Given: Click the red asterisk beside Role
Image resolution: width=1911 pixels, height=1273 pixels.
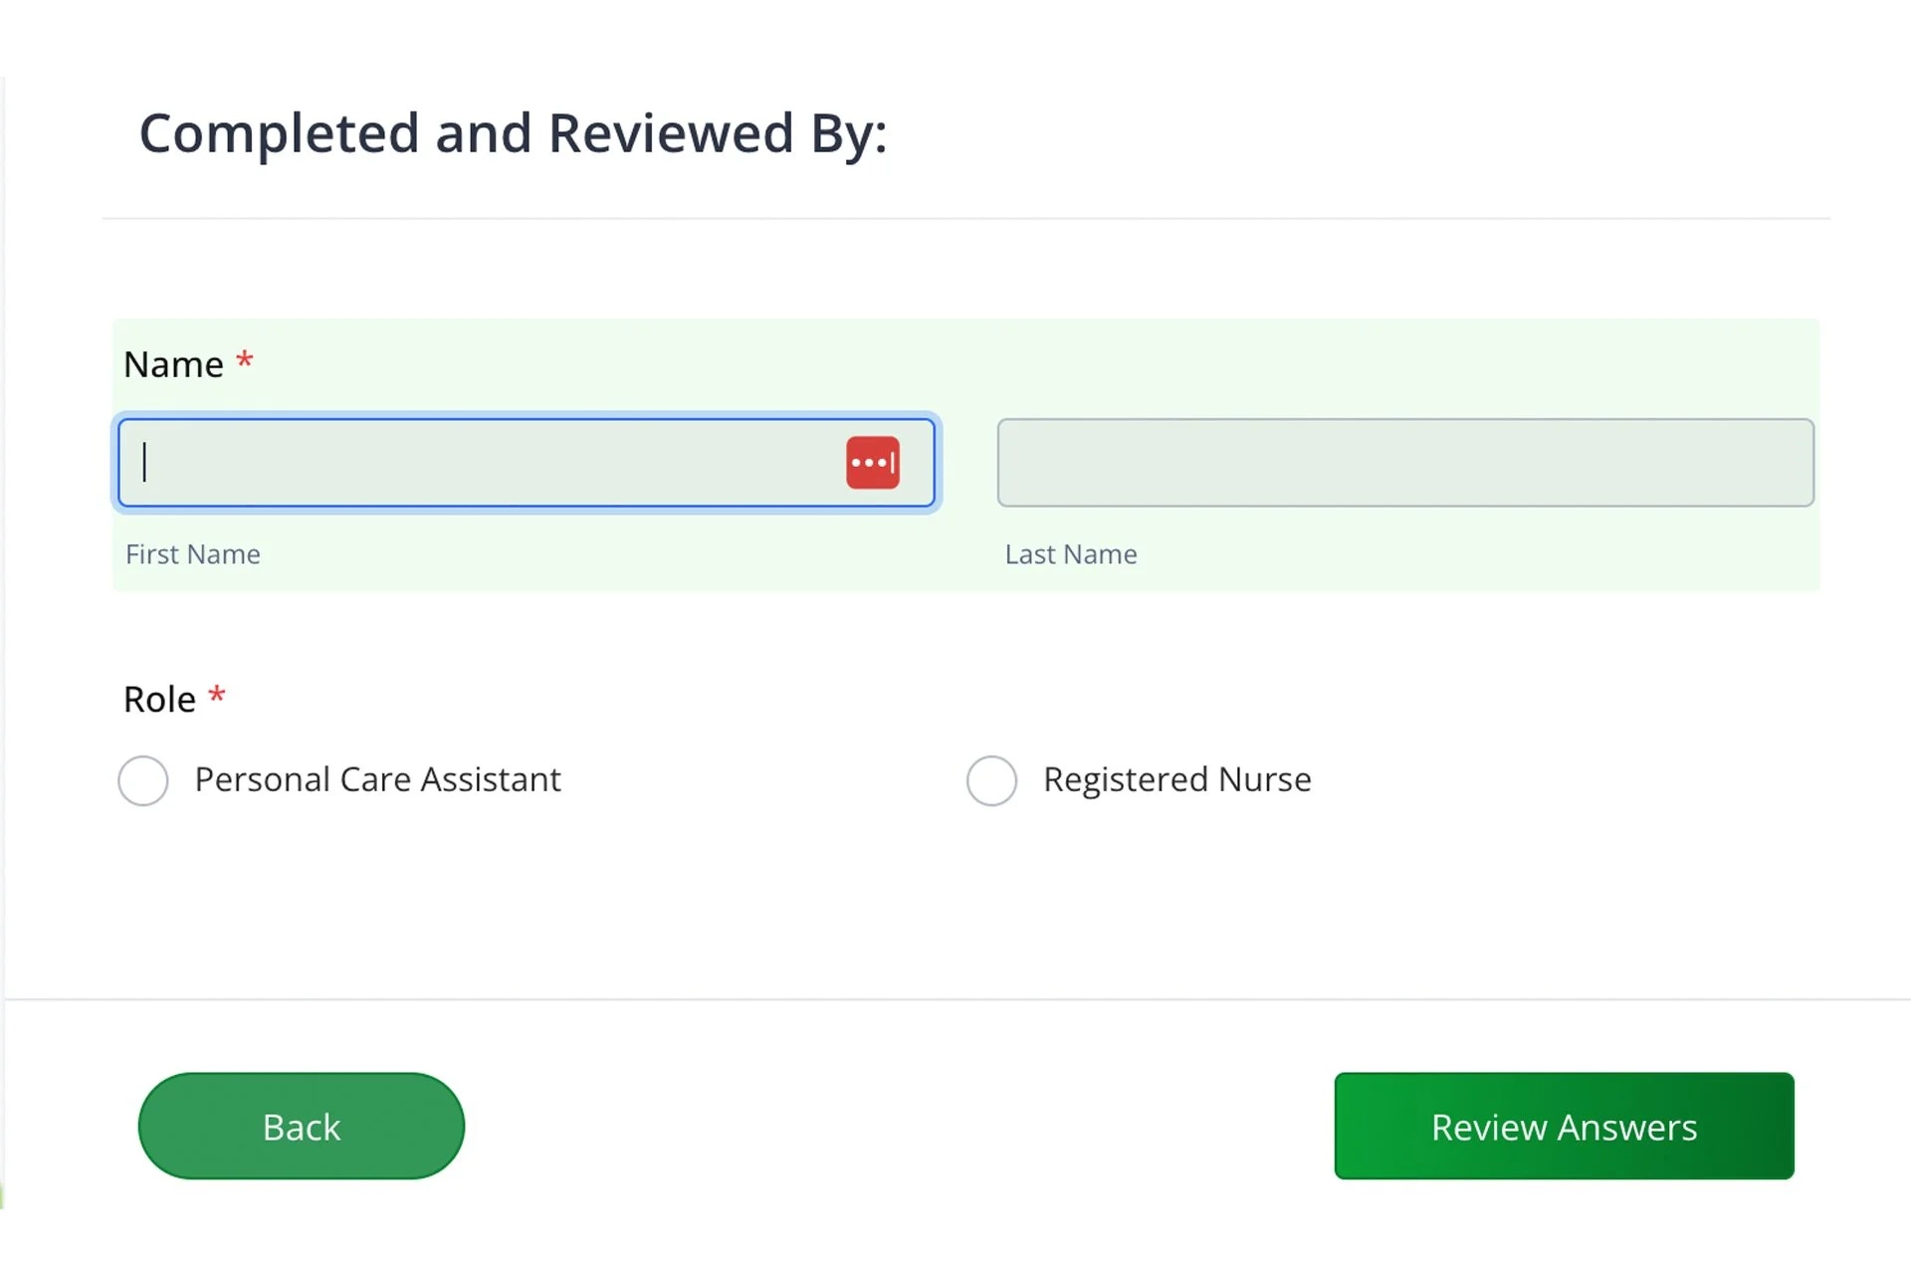Looking at the screenshot, I should 217,695.
